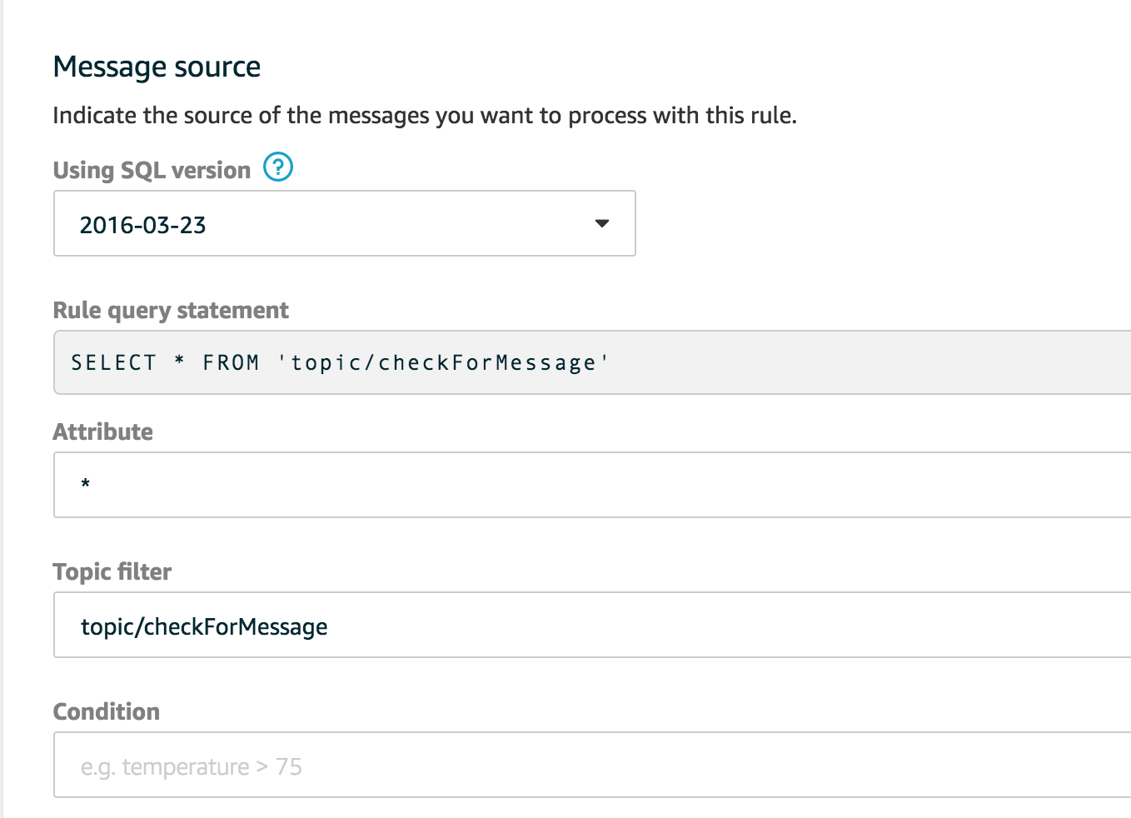Viewport: 1131px width, 818px height.
Task: Click the Rule query statement label
Action: point(170,309)
